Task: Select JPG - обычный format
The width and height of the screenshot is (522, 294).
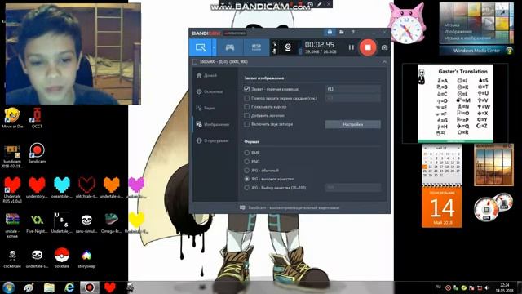Action: click(246, 171)
